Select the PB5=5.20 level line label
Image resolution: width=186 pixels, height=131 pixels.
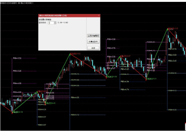coord(17,71)
